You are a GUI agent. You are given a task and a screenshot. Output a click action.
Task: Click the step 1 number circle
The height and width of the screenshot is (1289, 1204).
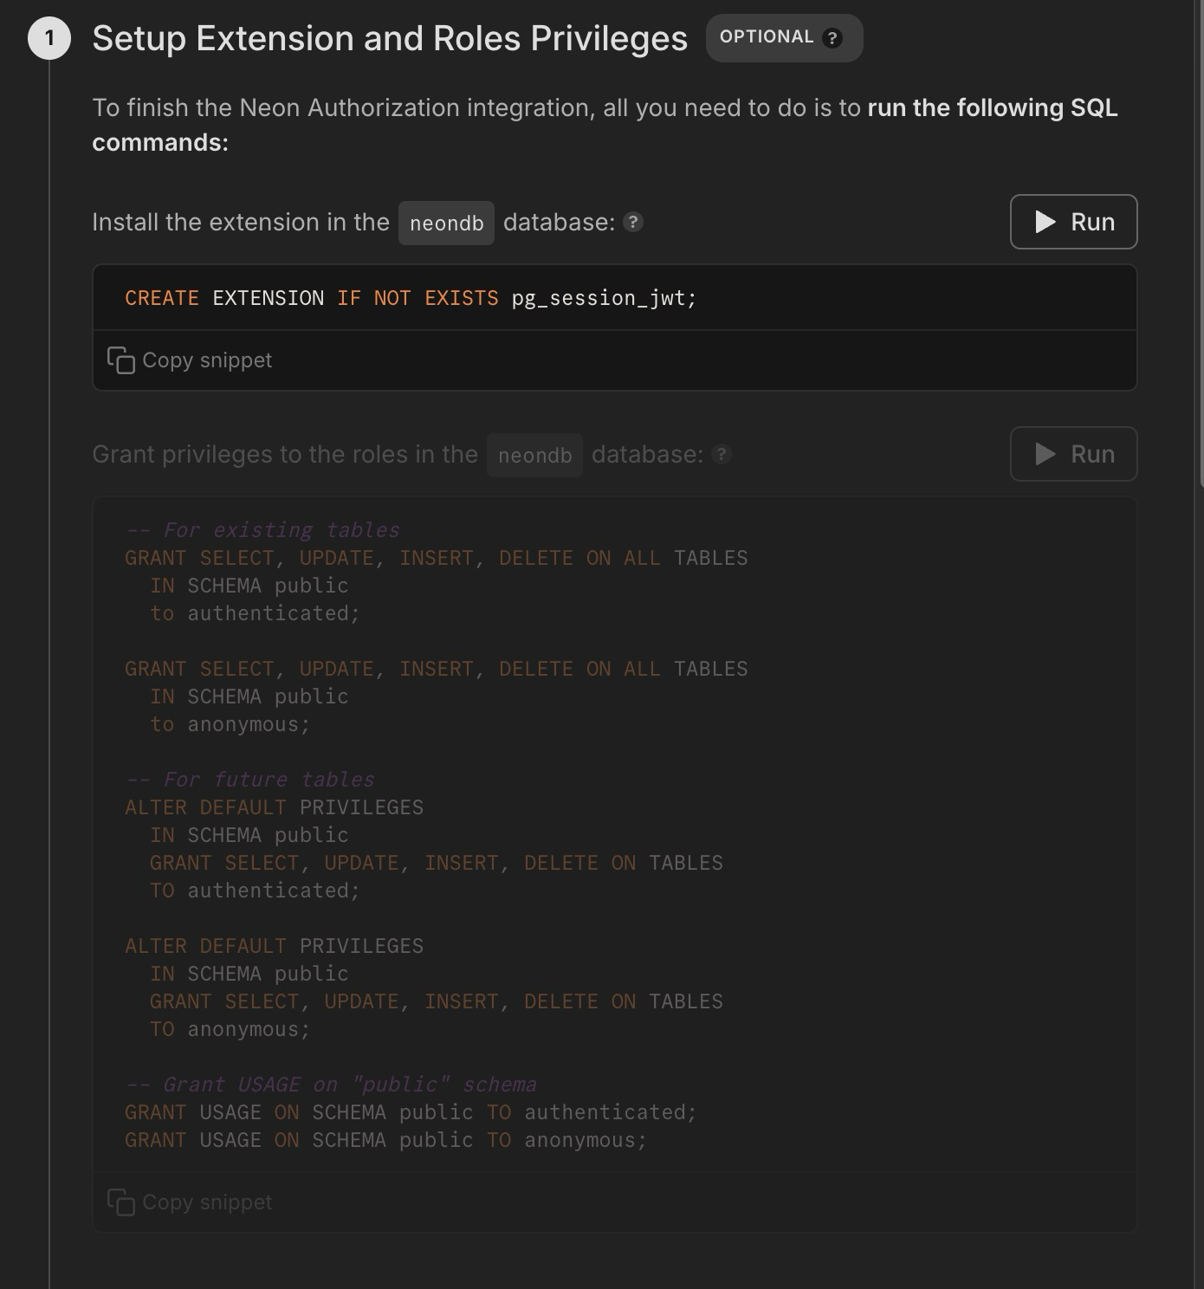coord(49,38)
